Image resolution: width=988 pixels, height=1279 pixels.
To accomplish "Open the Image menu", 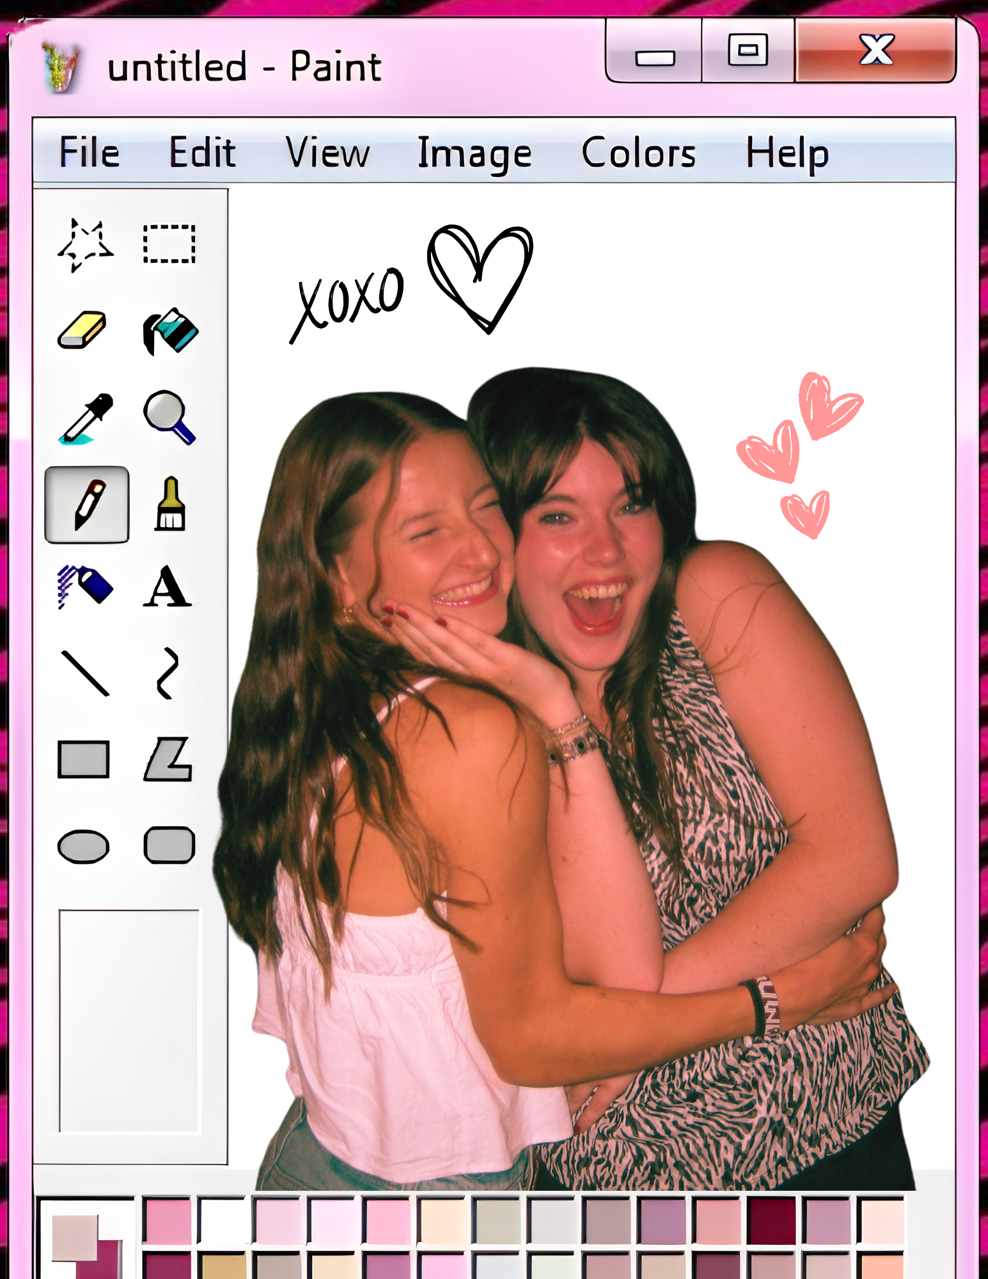I will 474,153.
